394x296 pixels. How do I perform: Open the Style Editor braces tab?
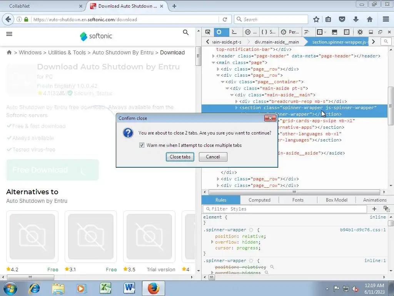[x=268, y=32]
